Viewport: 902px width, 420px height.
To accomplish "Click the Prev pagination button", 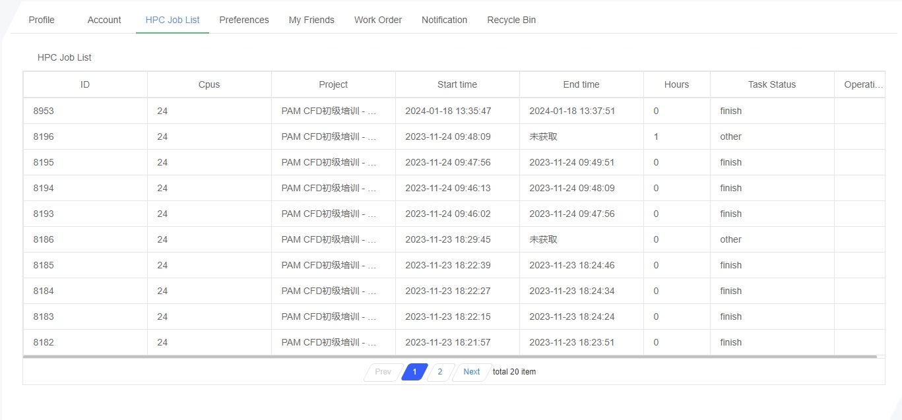I will [x=383, y=372].
